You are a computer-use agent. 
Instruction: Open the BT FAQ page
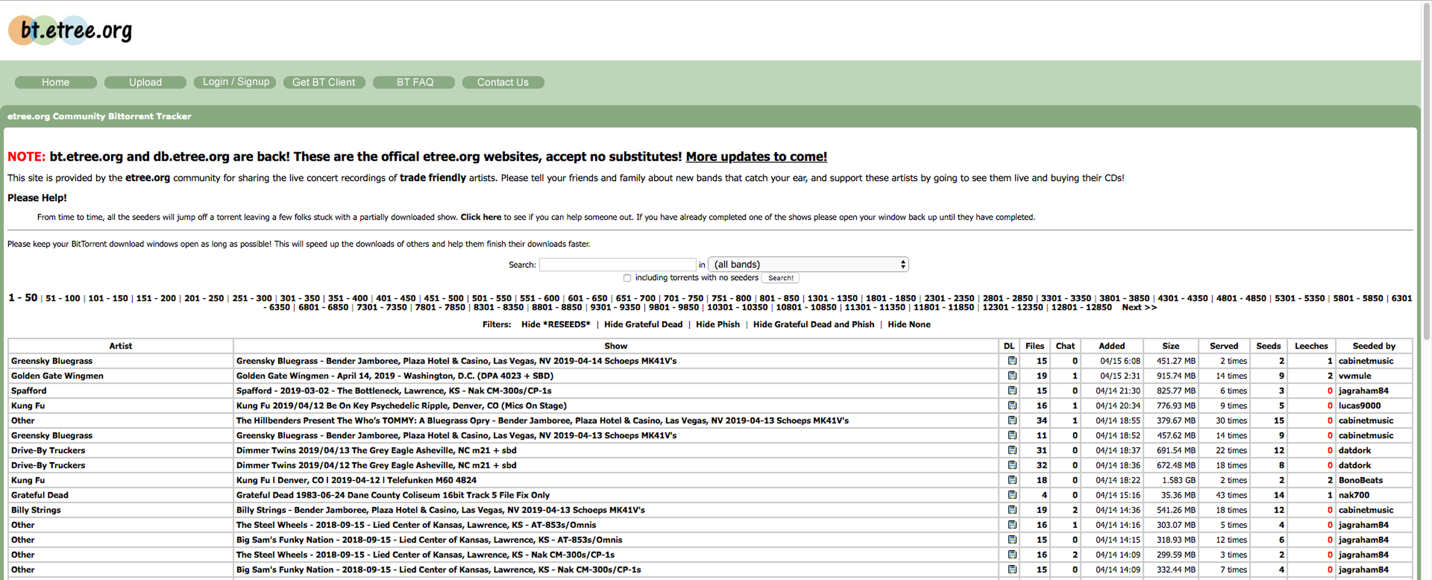click(414, 82)
